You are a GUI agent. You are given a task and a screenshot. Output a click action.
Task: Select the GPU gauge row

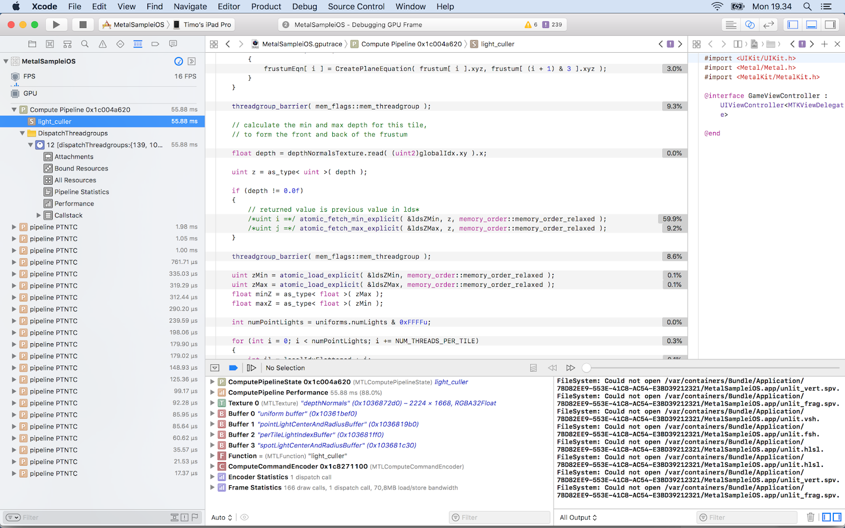click(102, 93)
